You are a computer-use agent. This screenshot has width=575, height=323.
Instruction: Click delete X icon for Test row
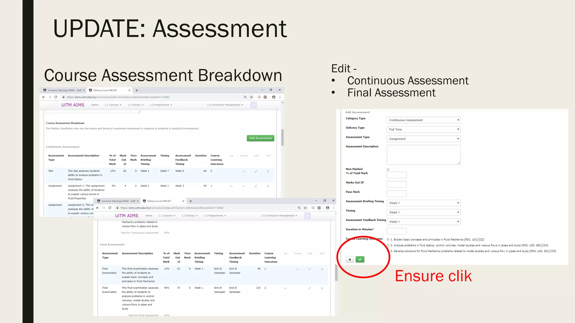(x=268, y=171)
